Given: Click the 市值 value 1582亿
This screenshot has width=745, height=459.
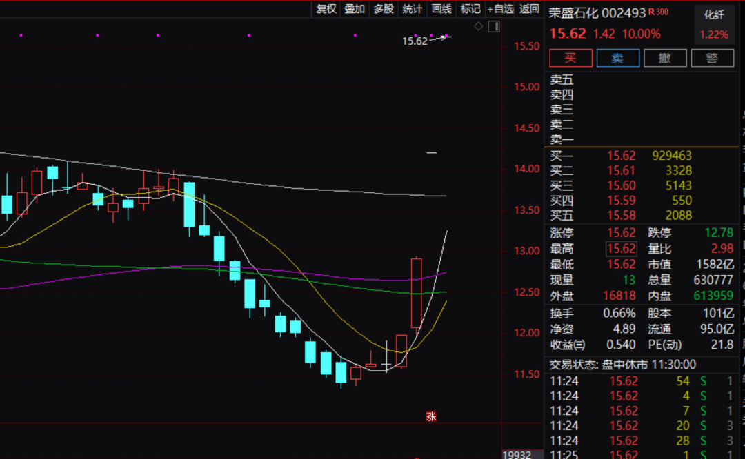Looking at the screenshot, I should tap(715, 265).
